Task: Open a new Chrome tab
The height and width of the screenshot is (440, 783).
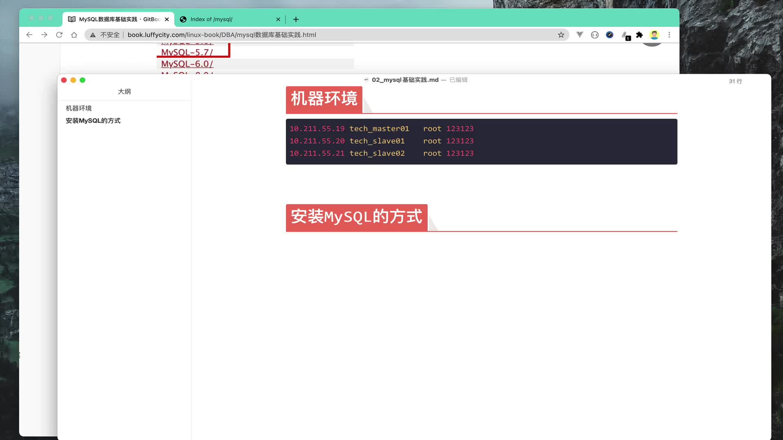Action: (296, 19)
